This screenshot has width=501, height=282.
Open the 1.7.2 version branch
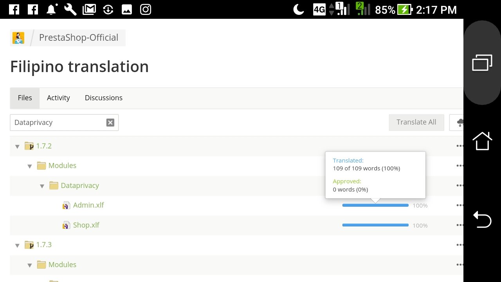coord(44,146)
